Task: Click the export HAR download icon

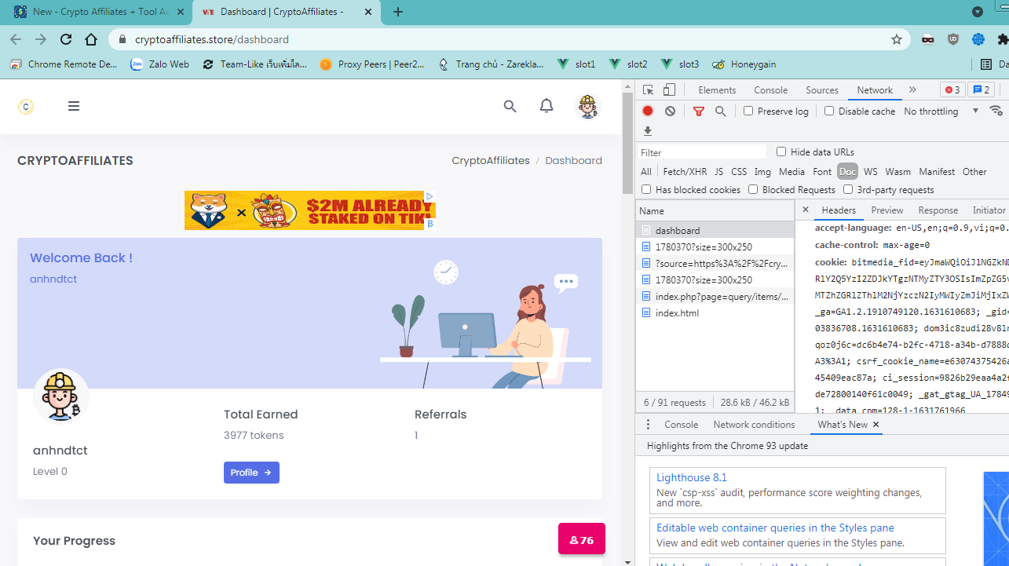Action: pyautogui.click(x=648, y=131)
